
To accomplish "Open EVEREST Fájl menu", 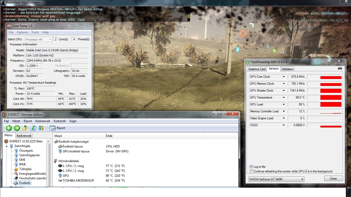I will [6, 121].
